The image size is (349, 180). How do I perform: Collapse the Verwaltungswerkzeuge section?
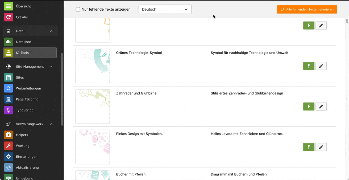point(51,124)
